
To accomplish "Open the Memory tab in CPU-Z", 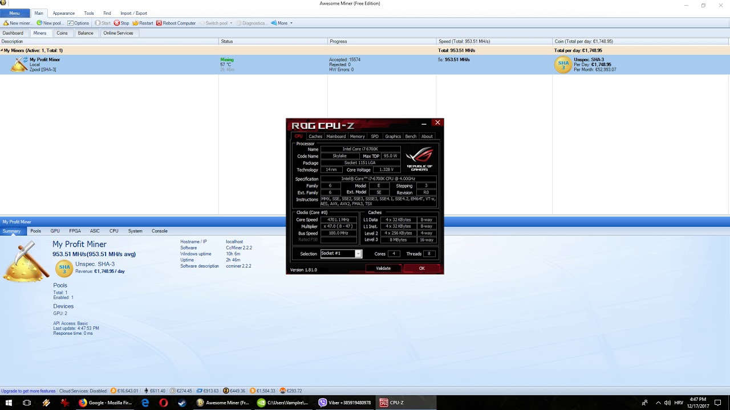I will (358, 137).
